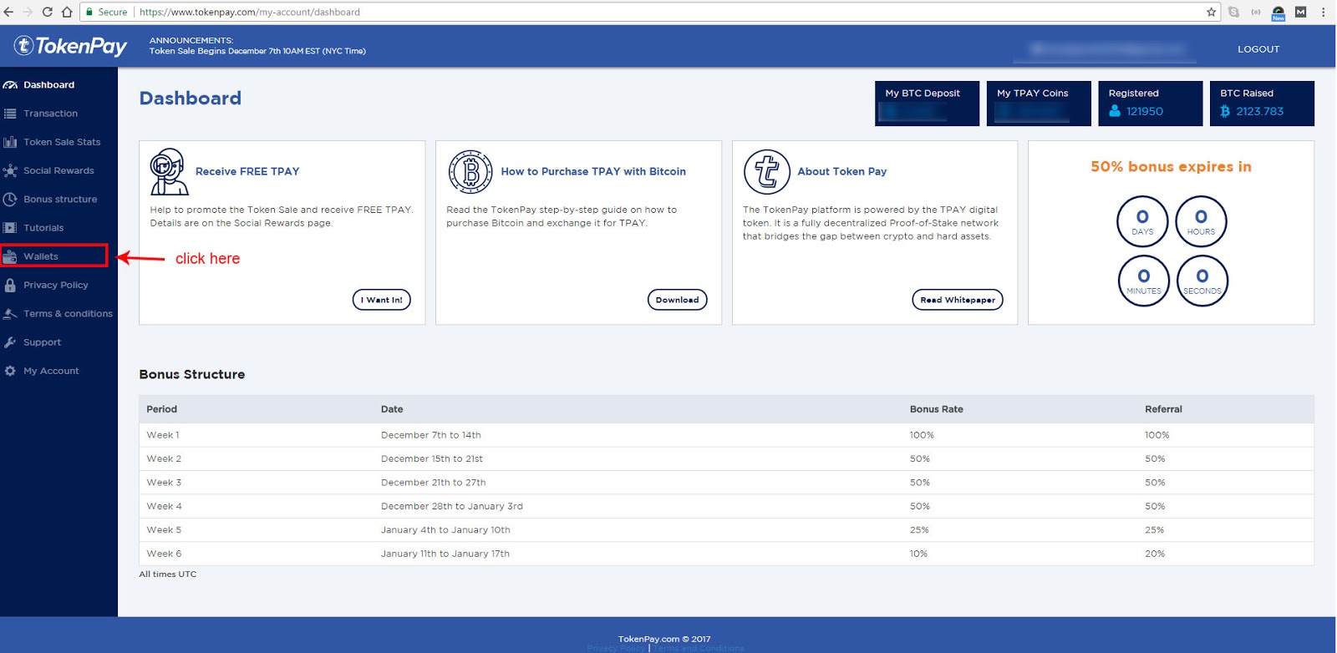Open the Support menu item
This screenshot has width=1337, height=653.
(42, 342)
